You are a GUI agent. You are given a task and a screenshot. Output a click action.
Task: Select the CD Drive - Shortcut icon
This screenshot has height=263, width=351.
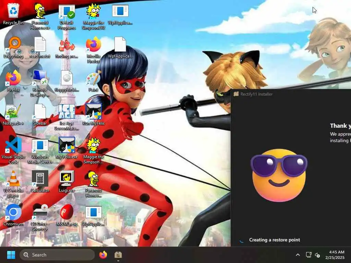tap(40, 218)
